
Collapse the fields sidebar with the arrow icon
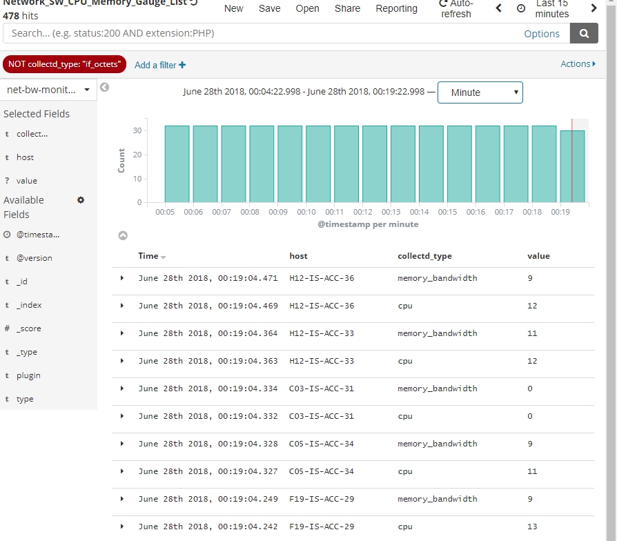tap(104, 88)
